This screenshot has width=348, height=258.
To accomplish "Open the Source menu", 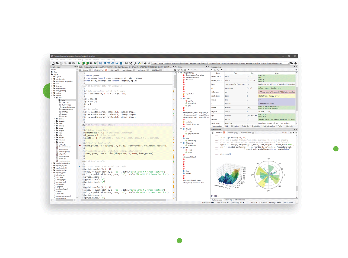I will (x=69, y=59).
